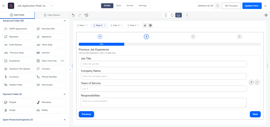Image resolution: width=270 pixels, height=127 pixels.
Task: Click the Job Title input field
Action: [163, 64]
